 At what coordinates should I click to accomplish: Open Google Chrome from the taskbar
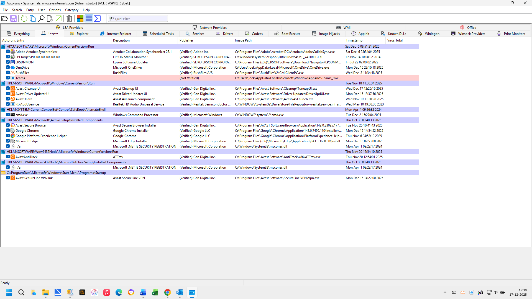pos(167,292)
